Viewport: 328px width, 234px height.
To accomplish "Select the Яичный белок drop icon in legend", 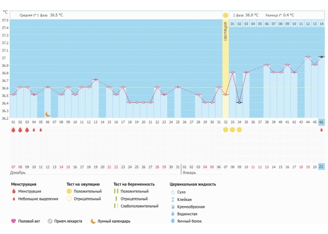I will pyautogui.click(x=173, y=221).
